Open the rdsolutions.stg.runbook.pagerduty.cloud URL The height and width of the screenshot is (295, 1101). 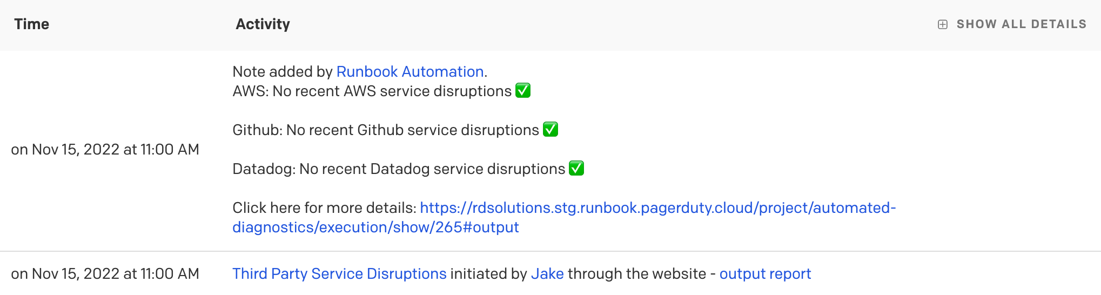658,208
